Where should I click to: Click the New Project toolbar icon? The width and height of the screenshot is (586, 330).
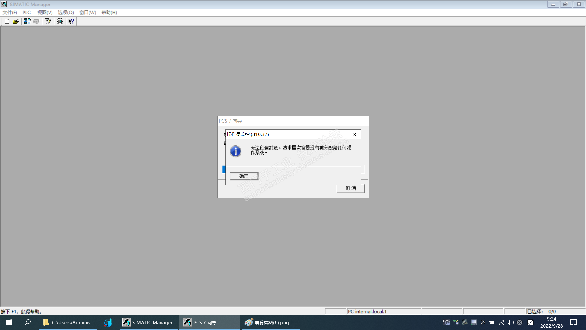tap(7, 21)
